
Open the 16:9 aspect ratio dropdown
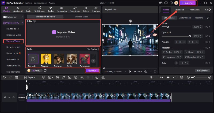139,71
